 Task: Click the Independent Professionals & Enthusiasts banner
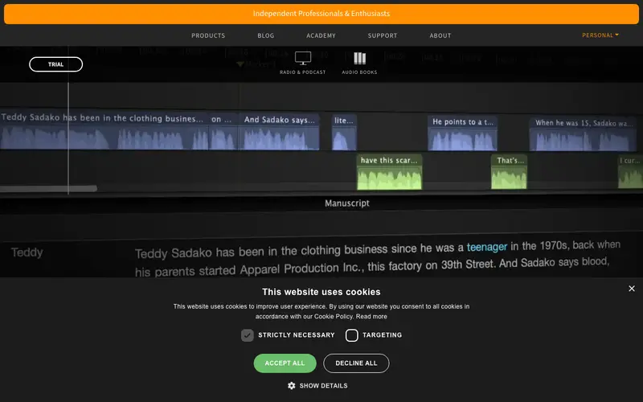[x=321, y=14]
